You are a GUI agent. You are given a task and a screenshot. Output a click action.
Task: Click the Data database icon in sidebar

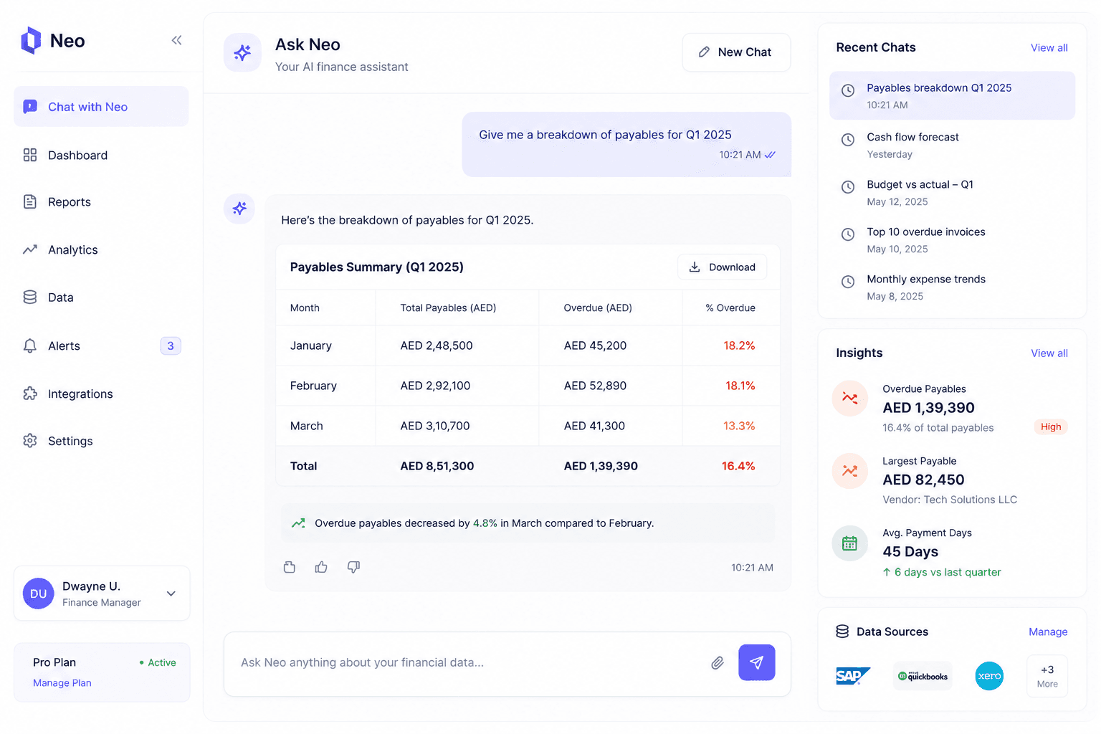[x=30, y=297]
